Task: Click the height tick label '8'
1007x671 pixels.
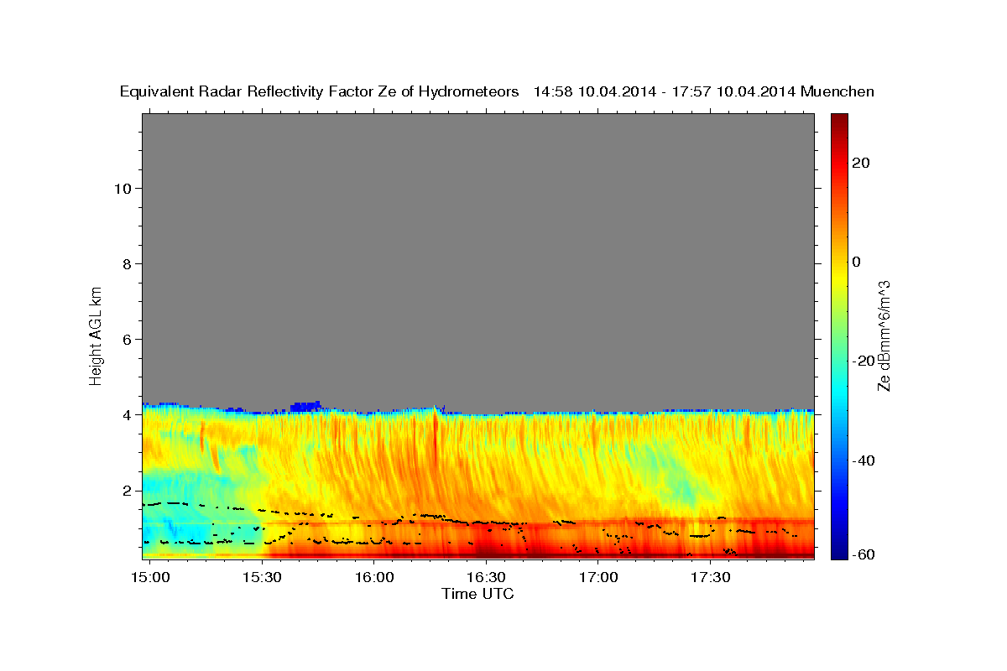Action: (x=127, y=263)
